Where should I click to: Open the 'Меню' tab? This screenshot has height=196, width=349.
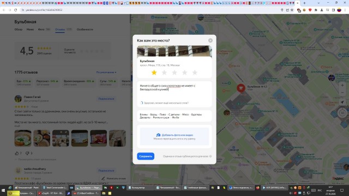pyautogui.click(x=31, y=29)
